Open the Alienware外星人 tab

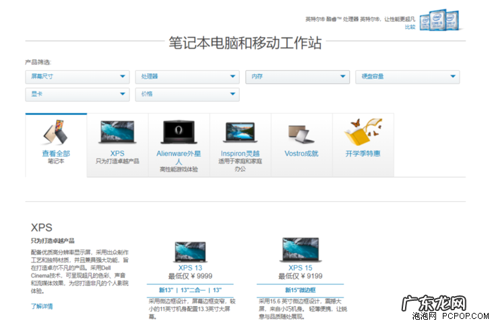[x=179, y=145]
